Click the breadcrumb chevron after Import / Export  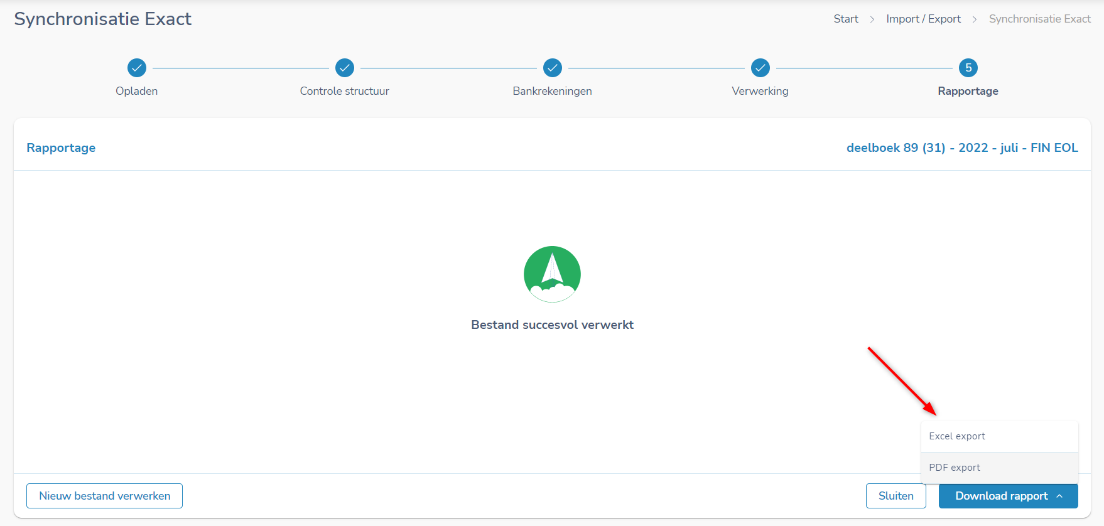975,19
